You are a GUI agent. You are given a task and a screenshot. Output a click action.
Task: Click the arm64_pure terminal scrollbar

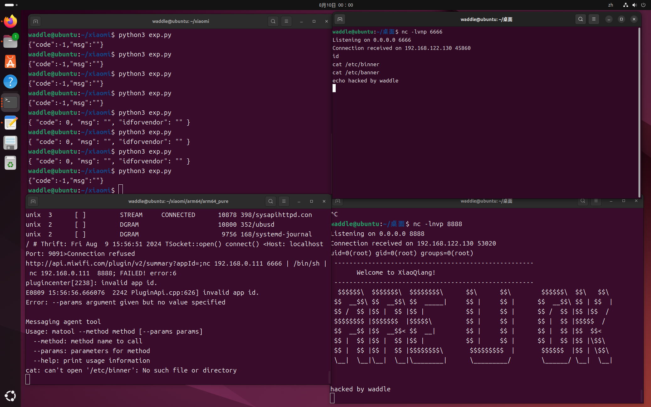(x=329, y=377)
